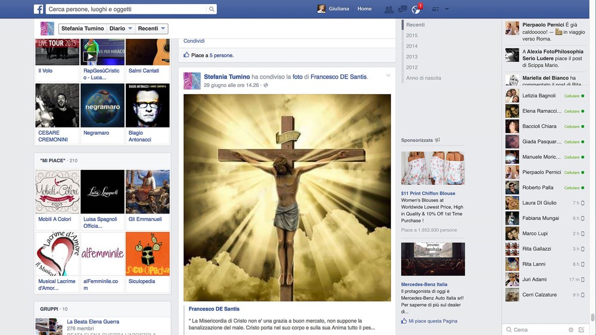Click the Sponsorizzata megaphone icon
The width and height of the screenshot is (596, 335).
[437, 140]
